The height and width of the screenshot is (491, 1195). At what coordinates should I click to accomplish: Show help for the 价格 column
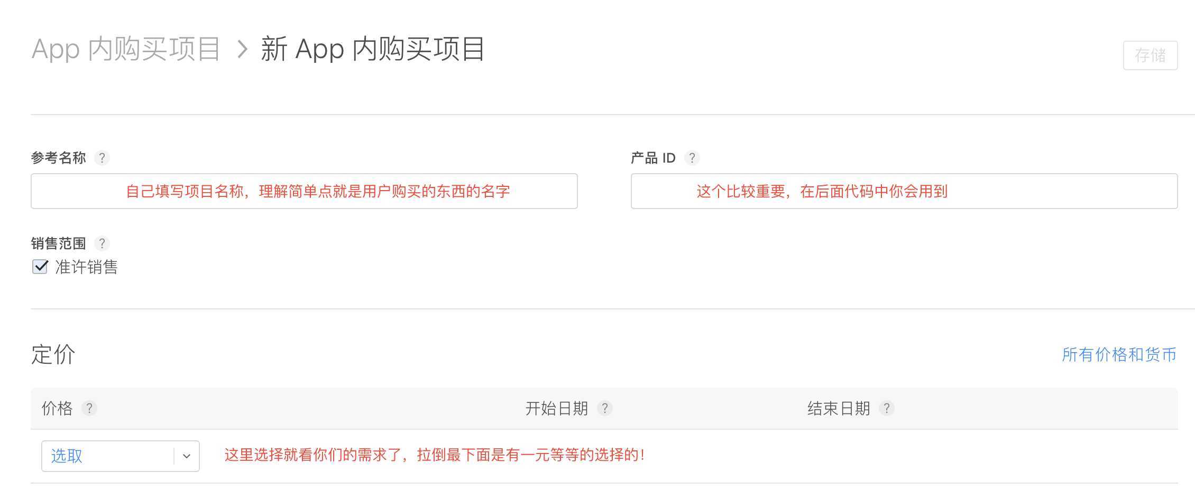tap(89, 408)
